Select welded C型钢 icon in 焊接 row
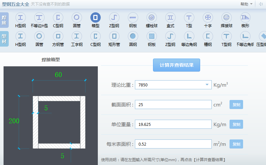This screenshot has width=266, height=165. click(x=58, y=17)
